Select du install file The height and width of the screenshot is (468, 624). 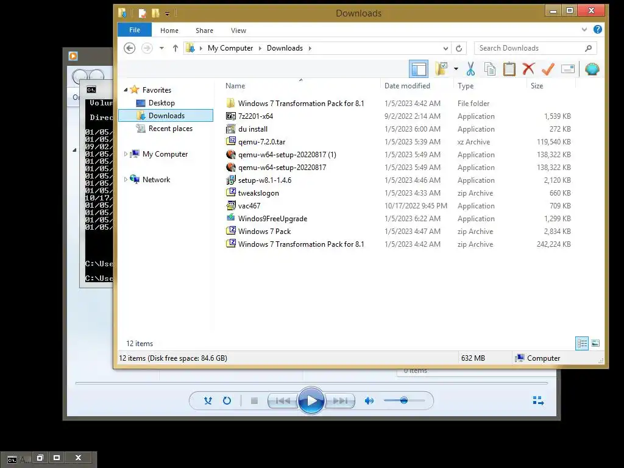point(253,129)
